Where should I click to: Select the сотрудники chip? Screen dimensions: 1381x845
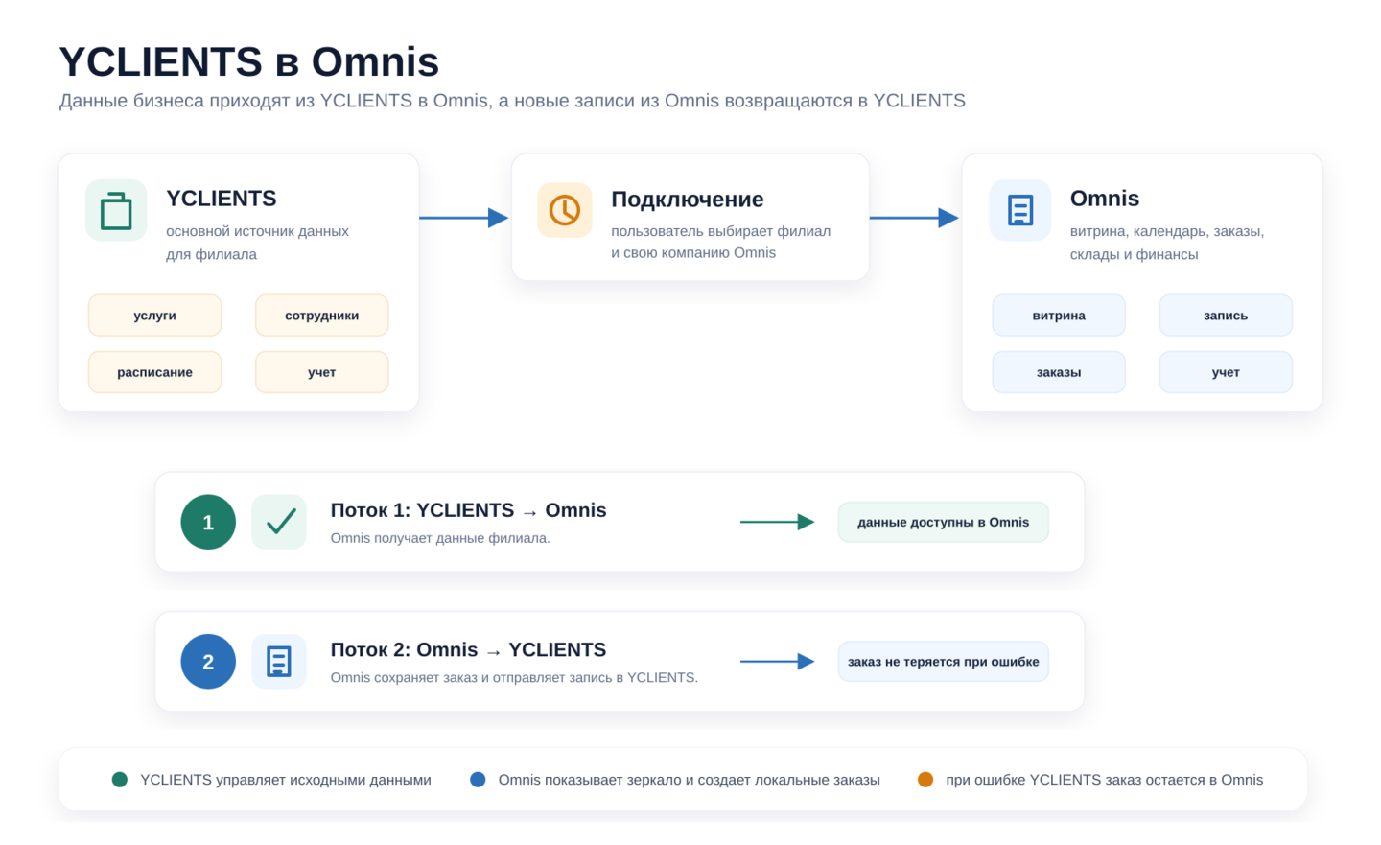[321, 316]
